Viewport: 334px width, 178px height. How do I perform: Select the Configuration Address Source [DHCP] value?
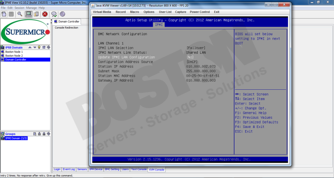click(192, 62)
